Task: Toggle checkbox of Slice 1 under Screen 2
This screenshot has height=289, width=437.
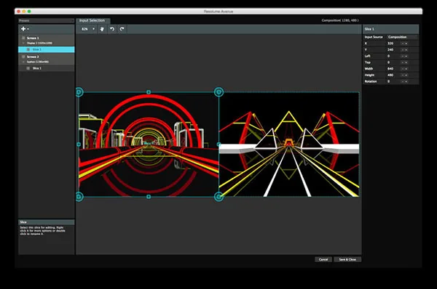Action: click(x=28, y=68)
